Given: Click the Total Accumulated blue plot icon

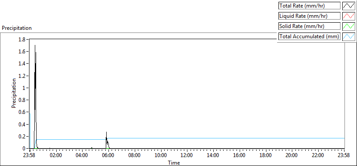Looking at the screenshot, I should click(349, 36).
